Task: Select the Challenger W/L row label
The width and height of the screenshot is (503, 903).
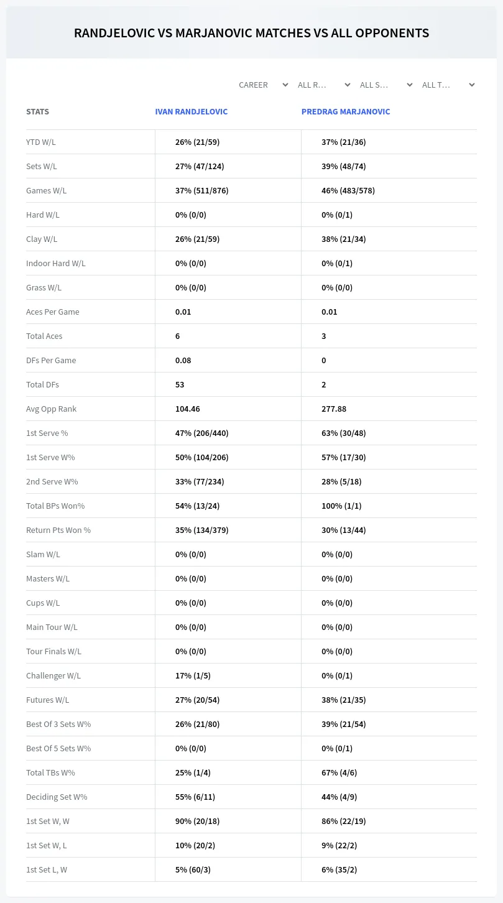Action: coord(53,675)
